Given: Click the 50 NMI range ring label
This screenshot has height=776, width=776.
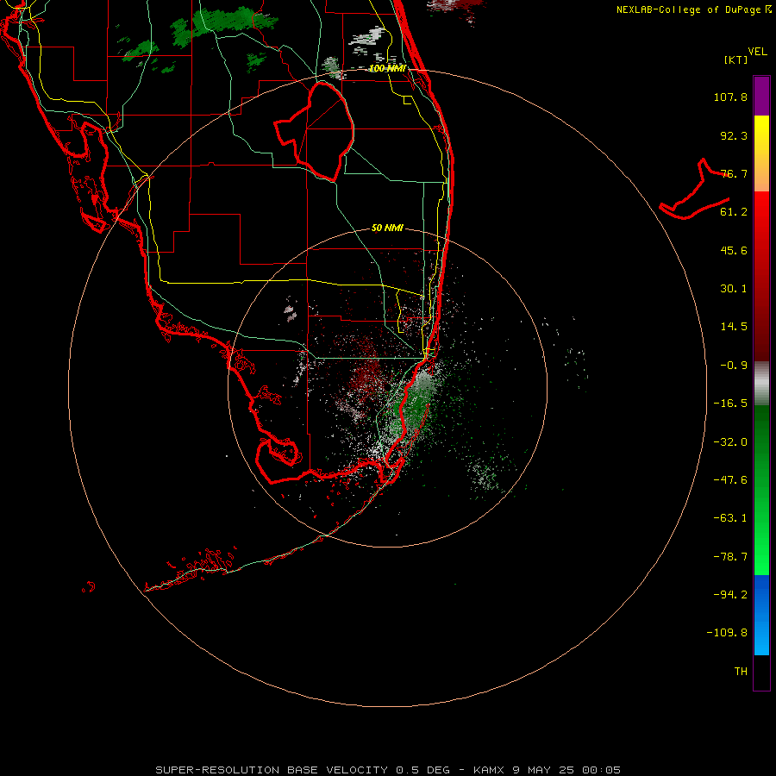Looking at the screenshot, I should (387, 228).
